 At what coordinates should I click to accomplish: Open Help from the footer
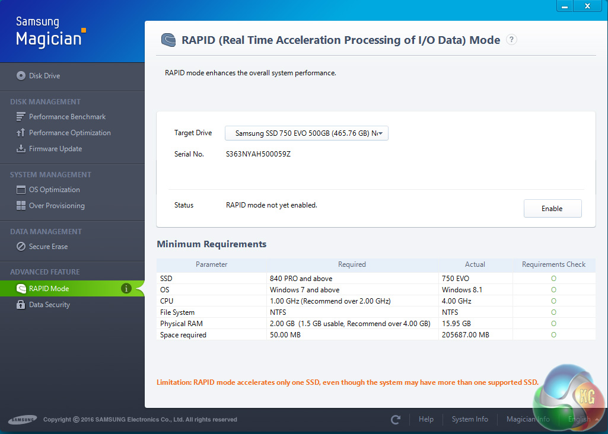[426, 419]
